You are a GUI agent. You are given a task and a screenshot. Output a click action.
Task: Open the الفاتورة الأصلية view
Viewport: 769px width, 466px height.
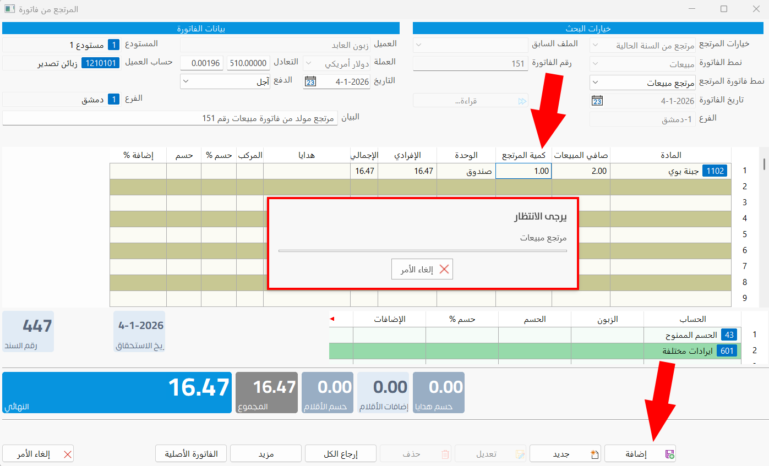click(191, 453)
